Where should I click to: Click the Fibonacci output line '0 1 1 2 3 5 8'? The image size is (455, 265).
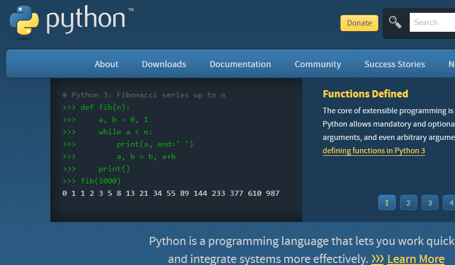pyautogui.click(x=171, y=193)
